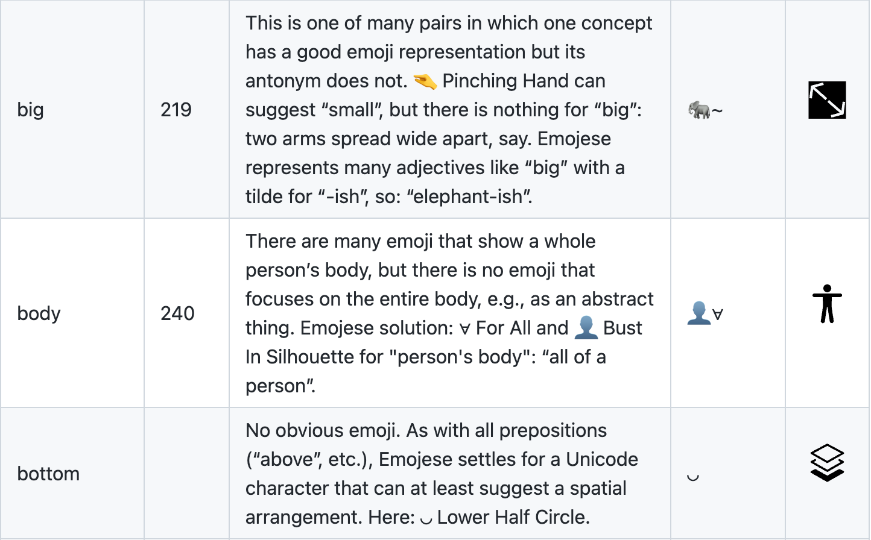Click the description text starting 'This is one of many pairs'
Viewport: 871px width, 540px height.
click(x=449, y=110)
